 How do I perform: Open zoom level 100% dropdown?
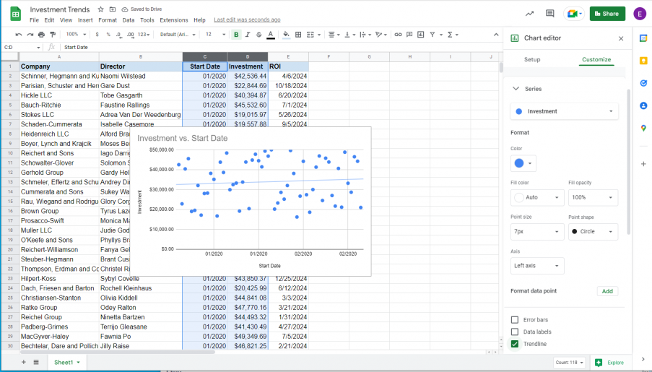76,35
